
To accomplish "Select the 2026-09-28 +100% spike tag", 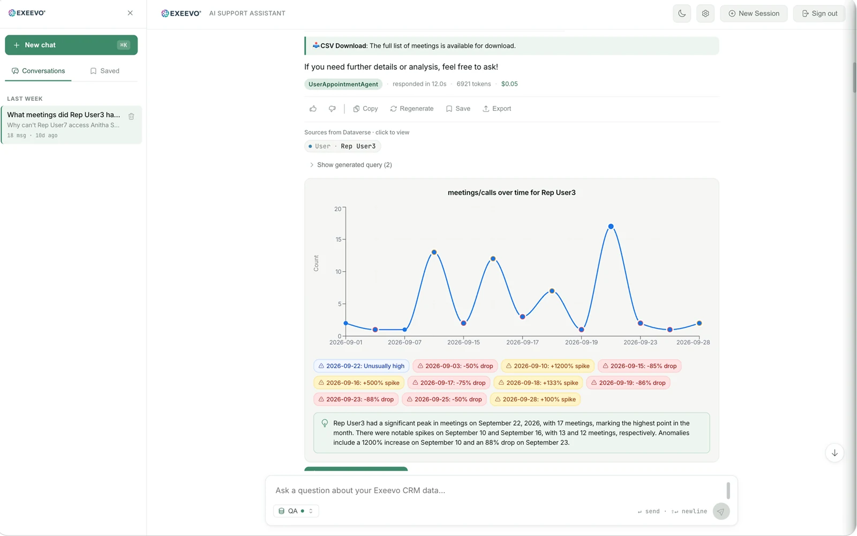I will pos(535,399).
